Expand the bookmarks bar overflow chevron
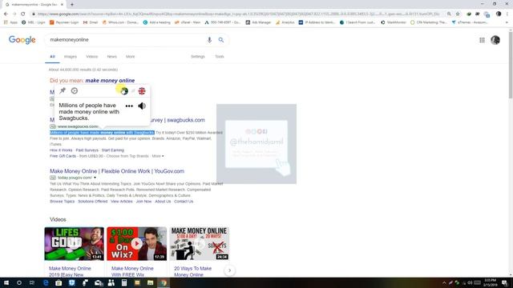The height and width of the screenshot is (288, 513). (507, 22)
